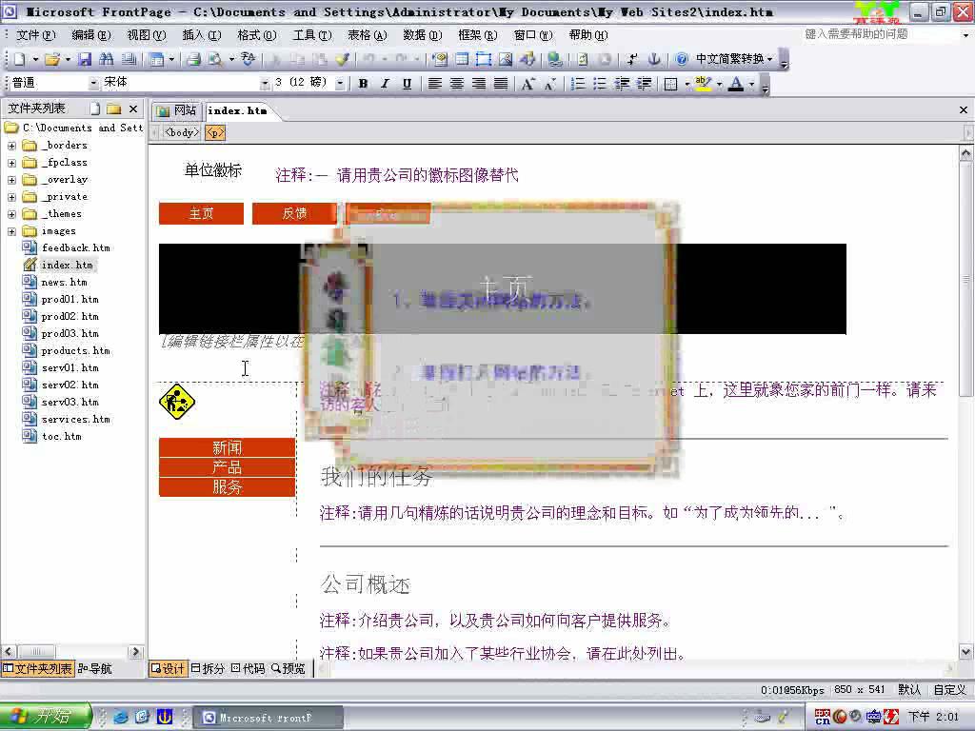Expand the _borders folder
975x731 pixels.
click(11, 146)
